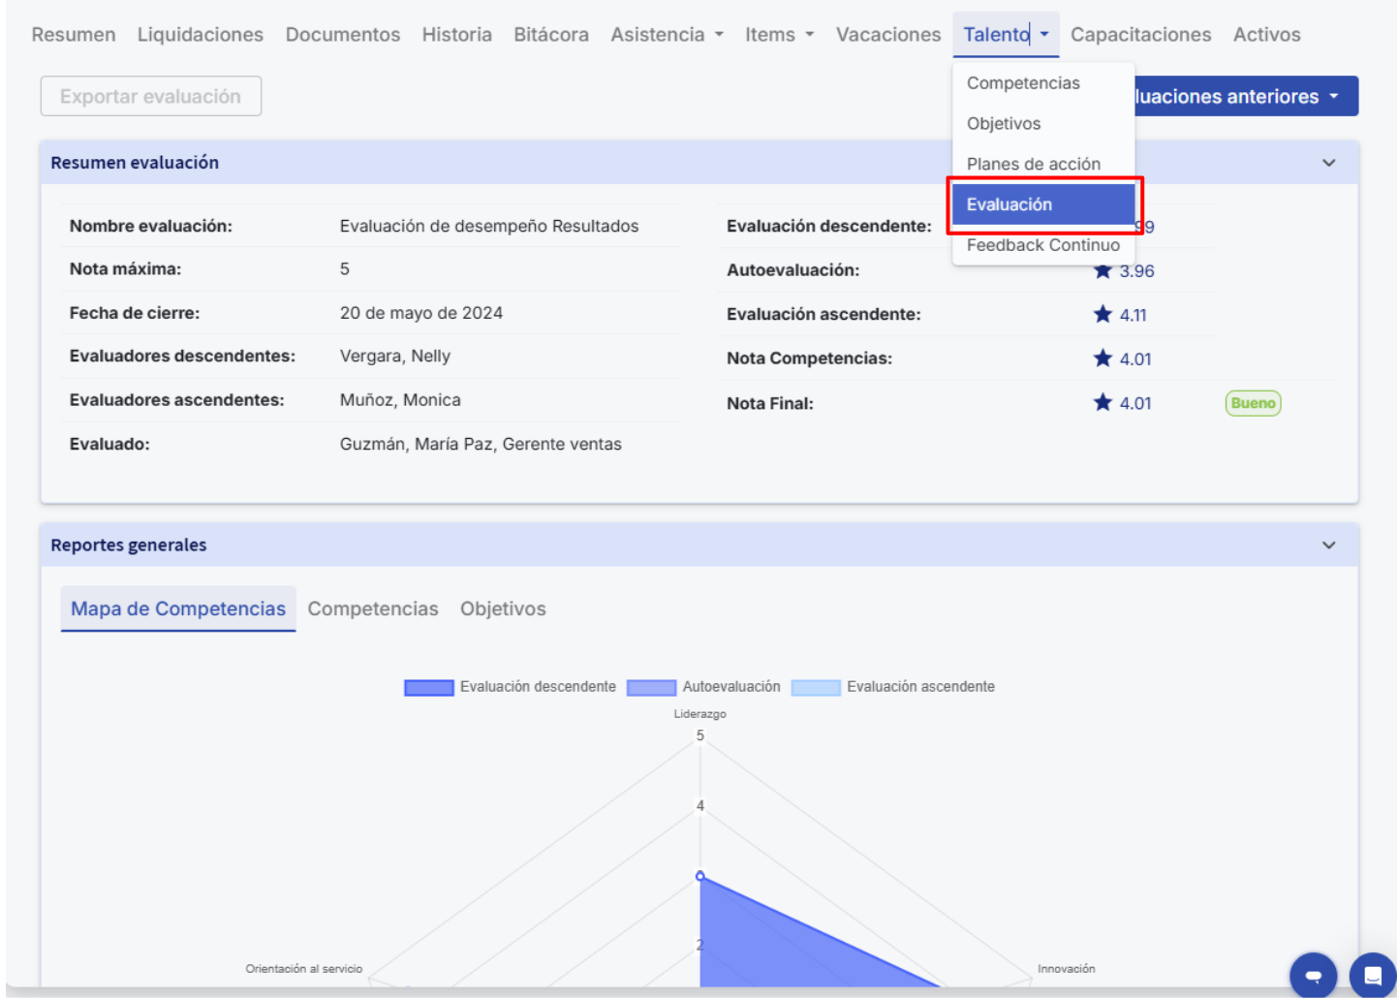Click the star icon beside Nota Final
Viewport: 1398px width, 999px height.
point(1103,402)
